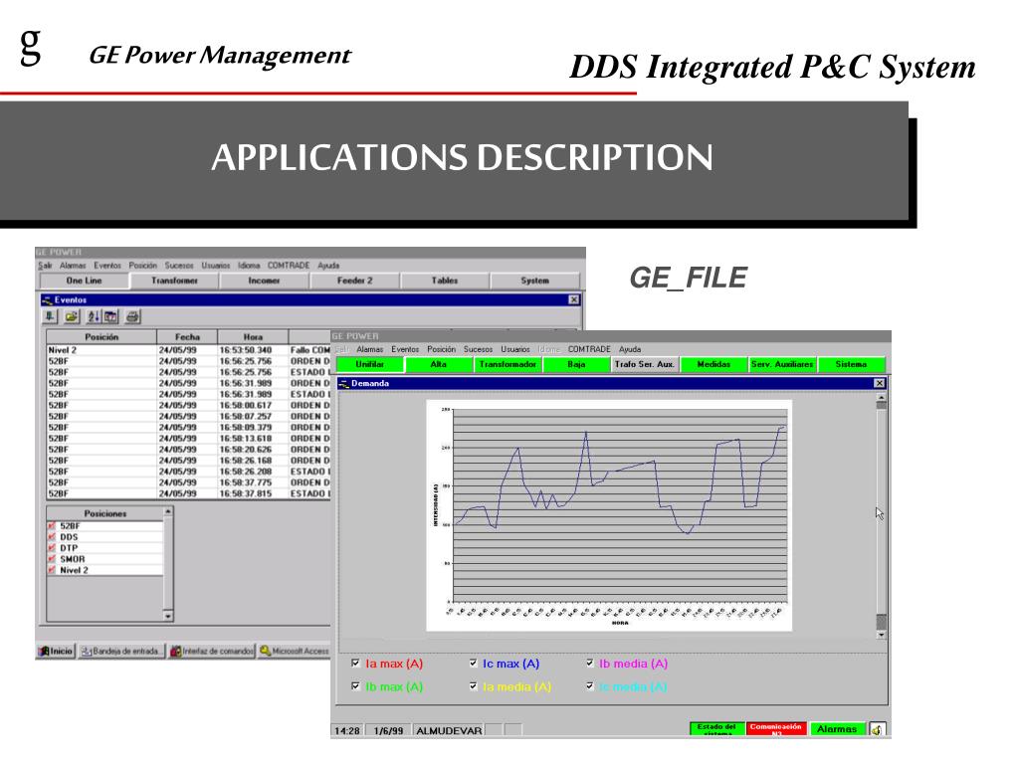Click the Hora column header
This screenshot has height=764, width=1019.
click(x=253, y=337)
